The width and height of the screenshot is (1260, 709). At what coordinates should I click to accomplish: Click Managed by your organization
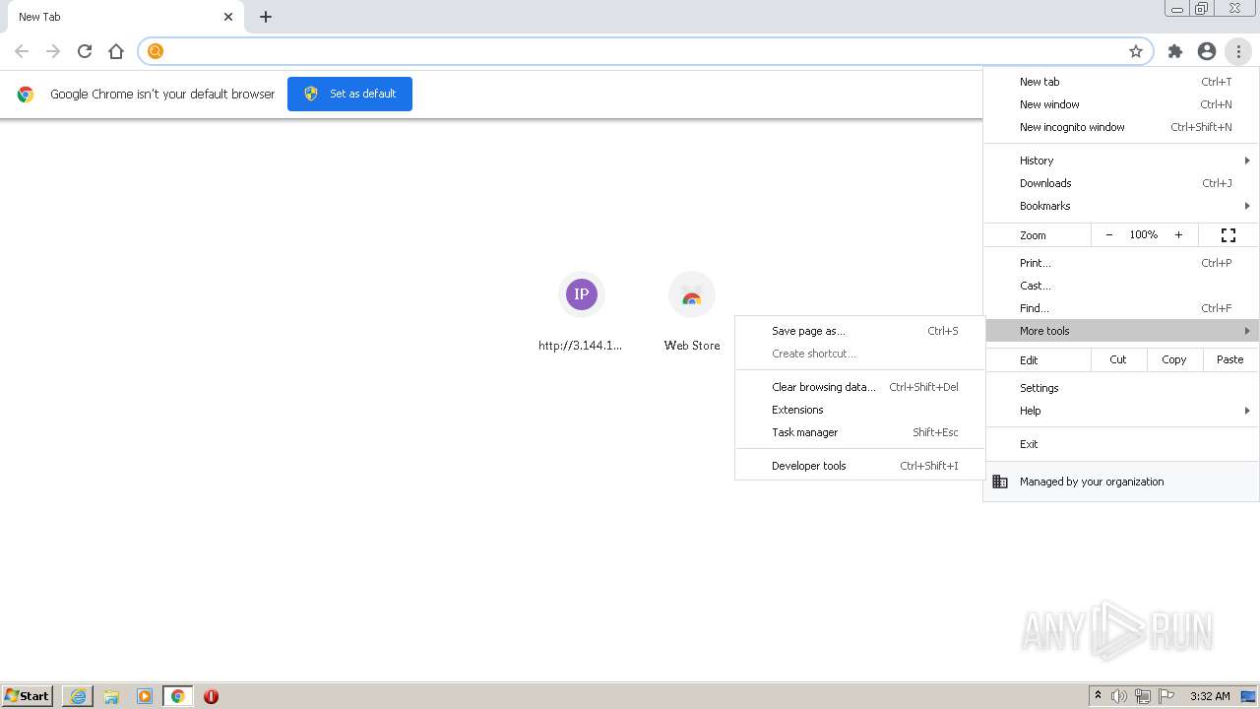pos(1121,482)
